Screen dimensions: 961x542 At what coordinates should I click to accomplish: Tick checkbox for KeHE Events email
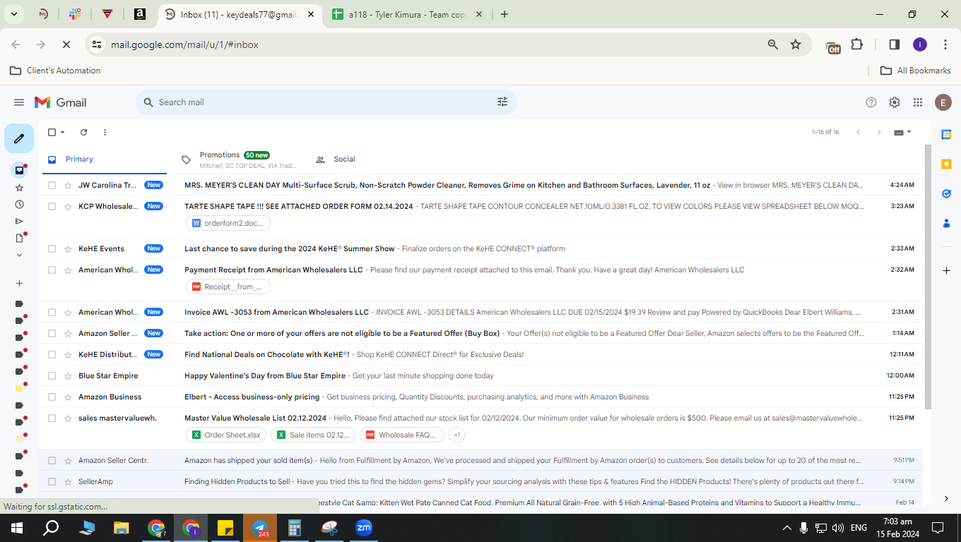pos(52,248)
